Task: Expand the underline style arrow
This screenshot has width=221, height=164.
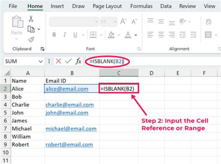Action: (x=83, y=35)
